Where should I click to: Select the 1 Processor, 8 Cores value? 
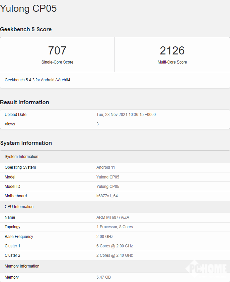click(x=114, y=227)
